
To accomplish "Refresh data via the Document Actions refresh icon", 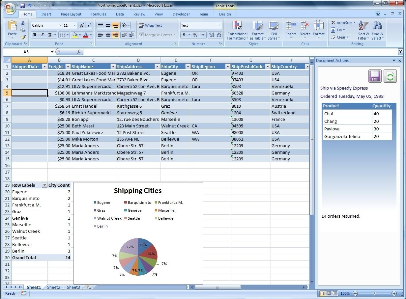I will point(390,76).
